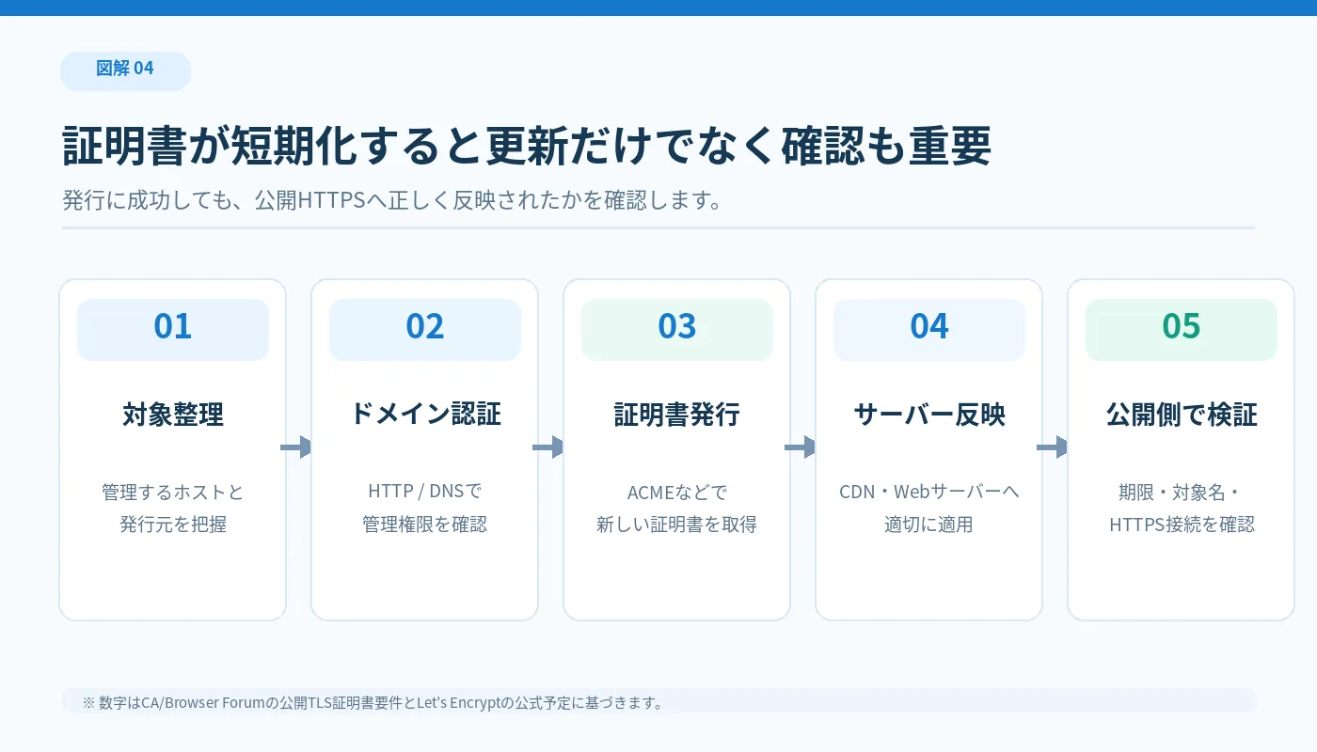1317x752 pixels.
Task: Click the step number "04" badge
Action: 929,330
